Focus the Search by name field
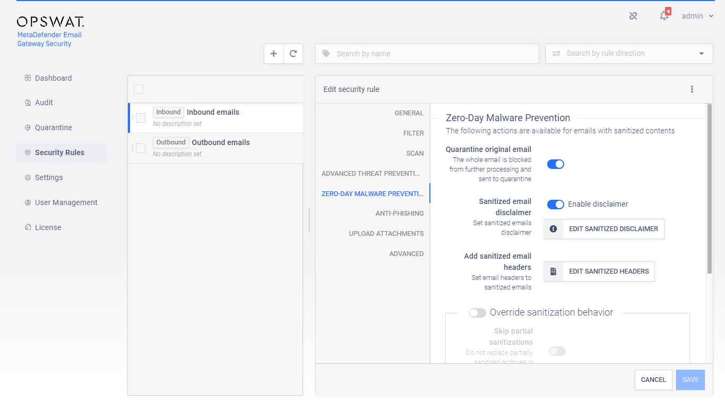 [427, 54]
